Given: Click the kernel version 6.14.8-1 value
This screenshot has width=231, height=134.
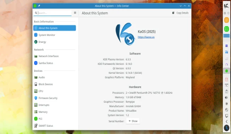Looking at the screenshot, I should pos(134,73).
